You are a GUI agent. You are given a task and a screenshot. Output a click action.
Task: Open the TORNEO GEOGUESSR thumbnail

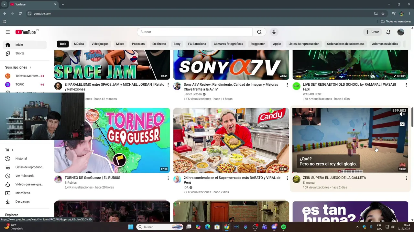[x=112, y=140]
